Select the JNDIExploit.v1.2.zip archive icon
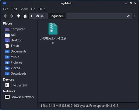The height and width of the screenshot is (110, 139). [x=53, y=29]
